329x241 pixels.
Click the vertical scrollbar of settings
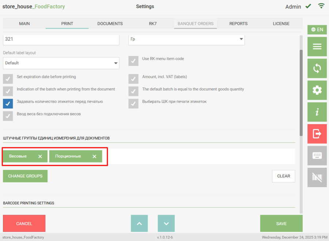(x=301, y=92)
